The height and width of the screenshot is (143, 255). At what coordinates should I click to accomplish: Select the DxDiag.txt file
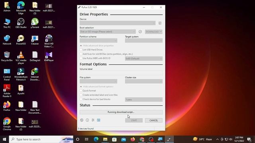coord(35,56)
